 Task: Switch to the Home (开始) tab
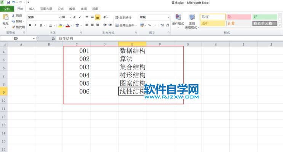click(20, 9)
